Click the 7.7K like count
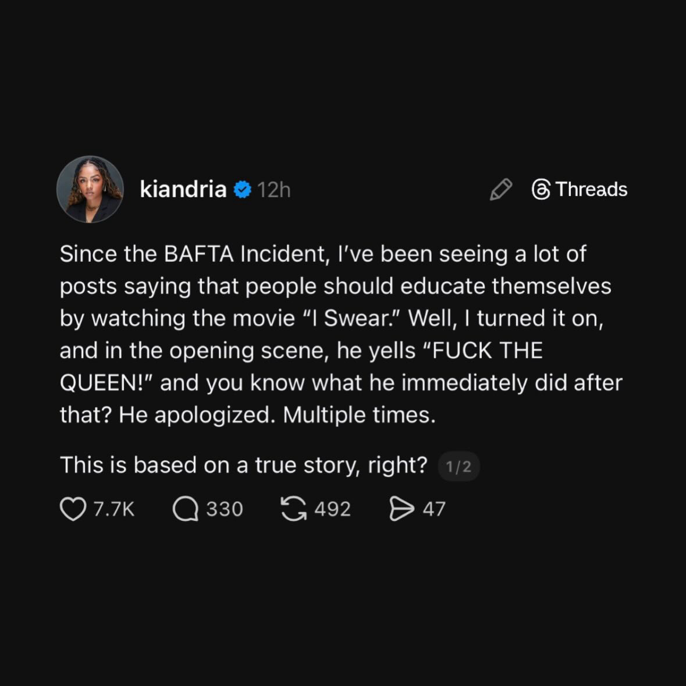The image size is (686, 686). (x=114, y=509)
